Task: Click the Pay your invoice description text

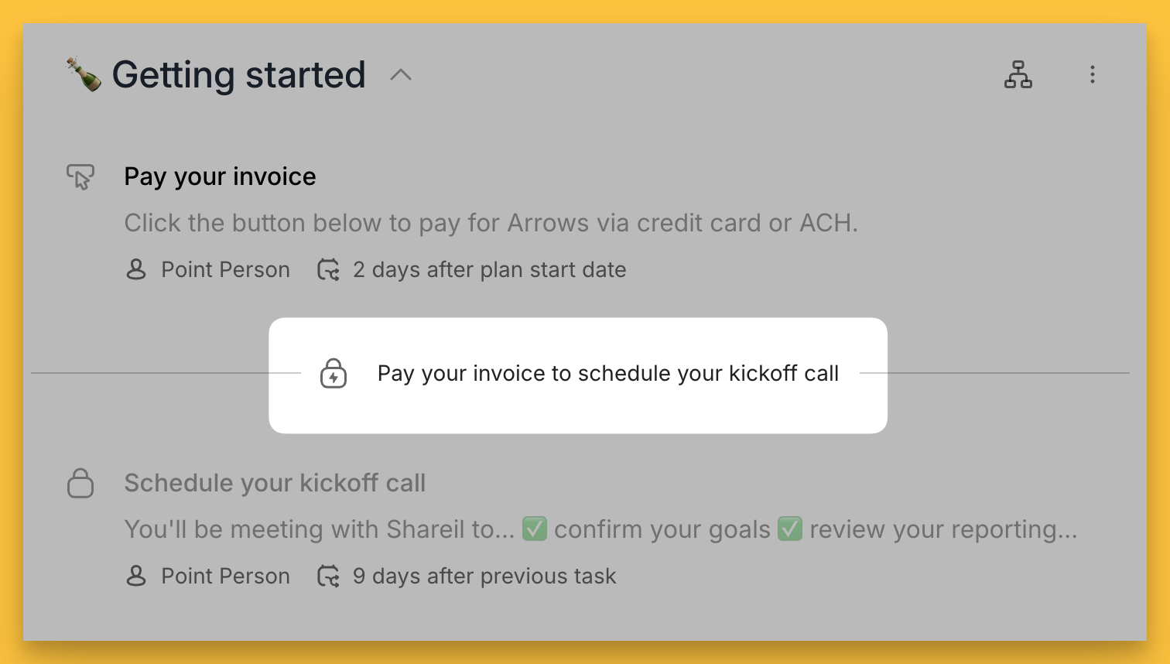Action: tap(491, 224)
